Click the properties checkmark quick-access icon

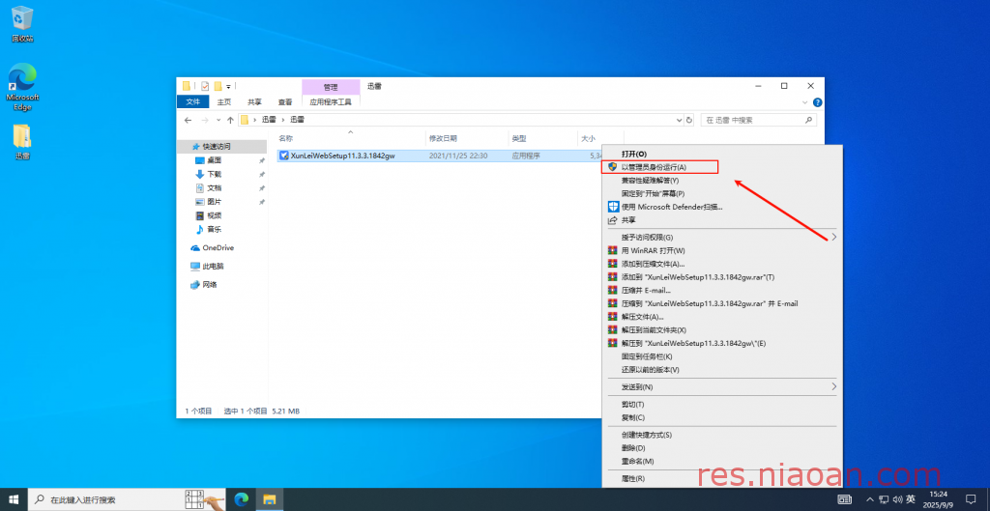(x=205, y=86)
